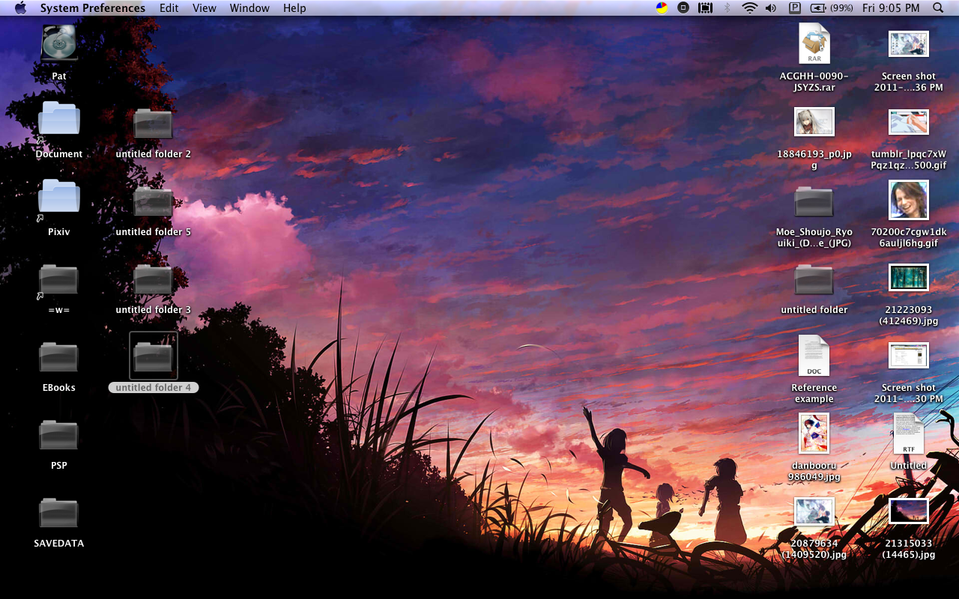Click the 'SAVEDATA' name label

click(59, 544)
